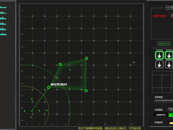The height and width of the screenshot is (130, 173).
Task: Click the mission area corner node near row F
Action: point(86,58)
